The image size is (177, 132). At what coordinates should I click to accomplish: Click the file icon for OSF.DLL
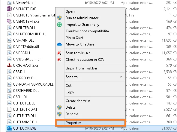[9, 72]
